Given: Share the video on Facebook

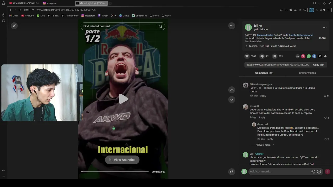Looking at the screenshot, I should 314,56.
